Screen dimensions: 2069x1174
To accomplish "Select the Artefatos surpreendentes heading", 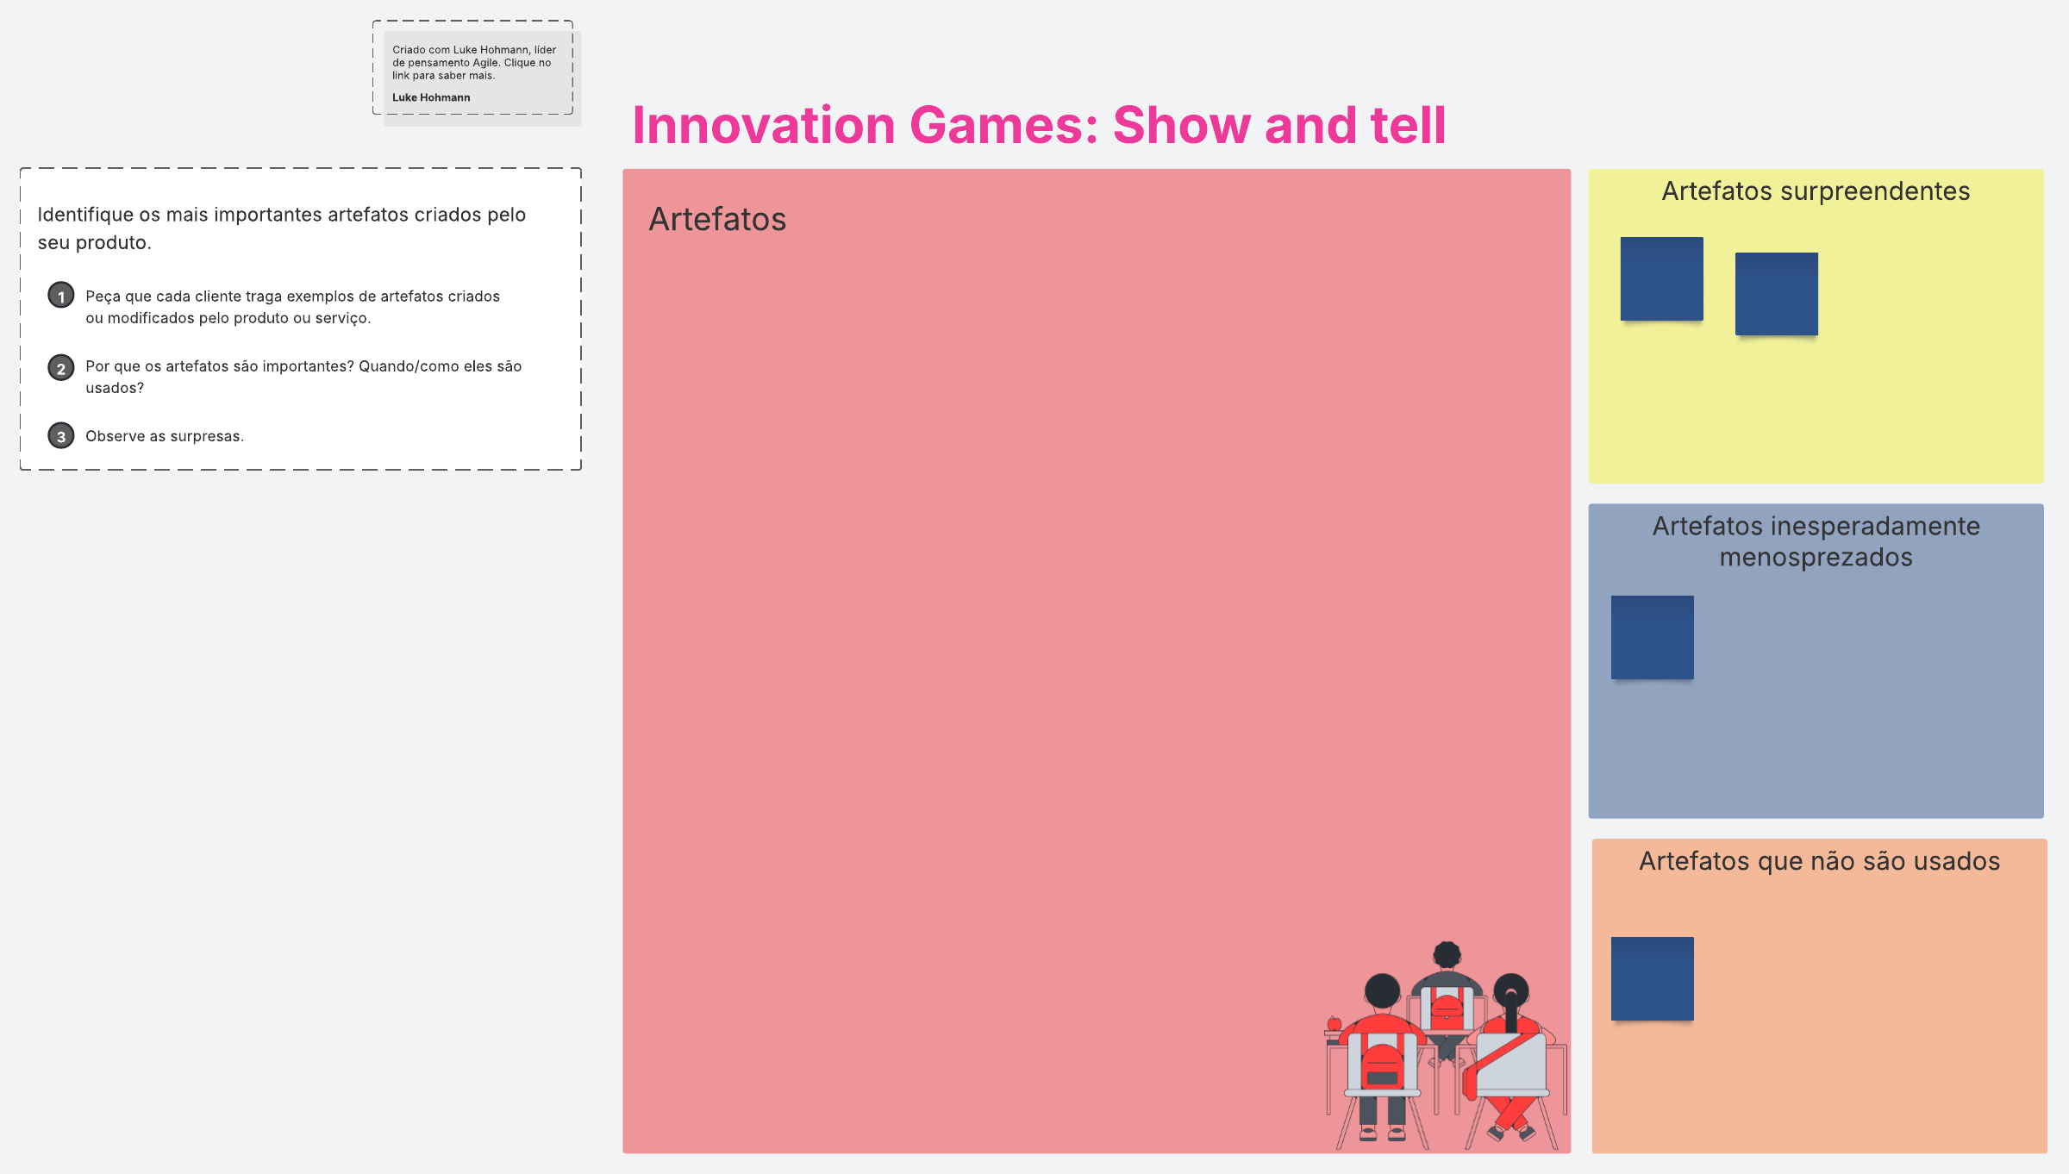I will tap(1816, 191).
